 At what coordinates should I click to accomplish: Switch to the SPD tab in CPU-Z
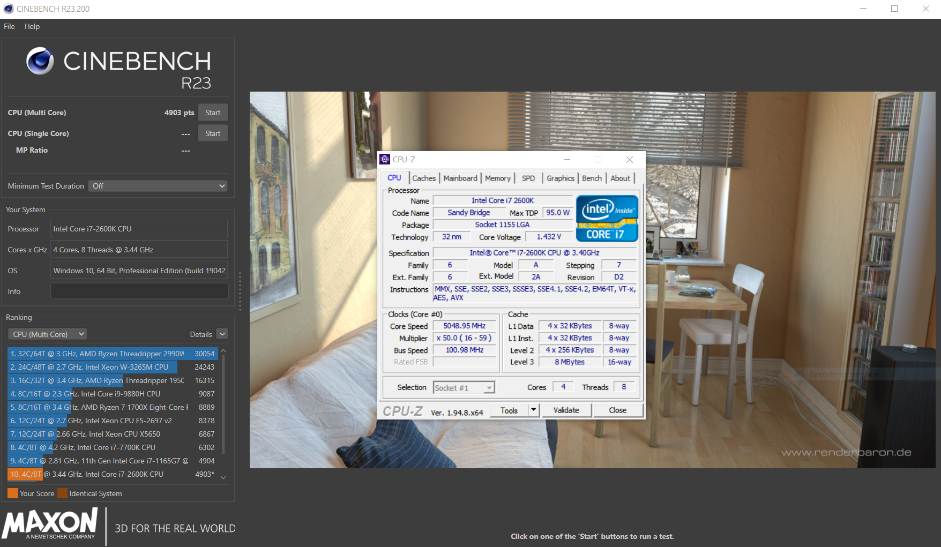pos(528,178)
